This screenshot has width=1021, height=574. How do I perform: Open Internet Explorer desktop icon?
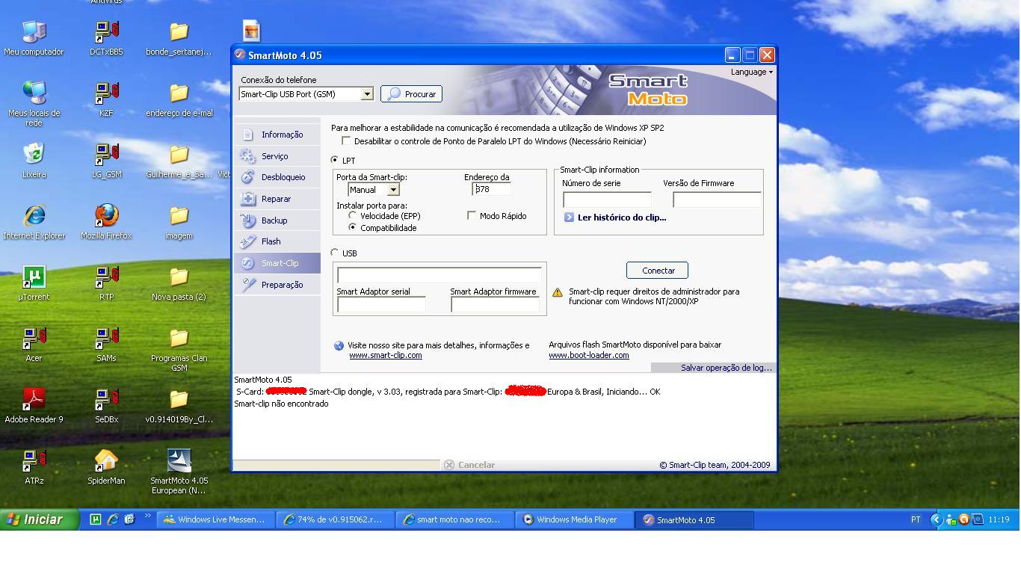point(34,222)
